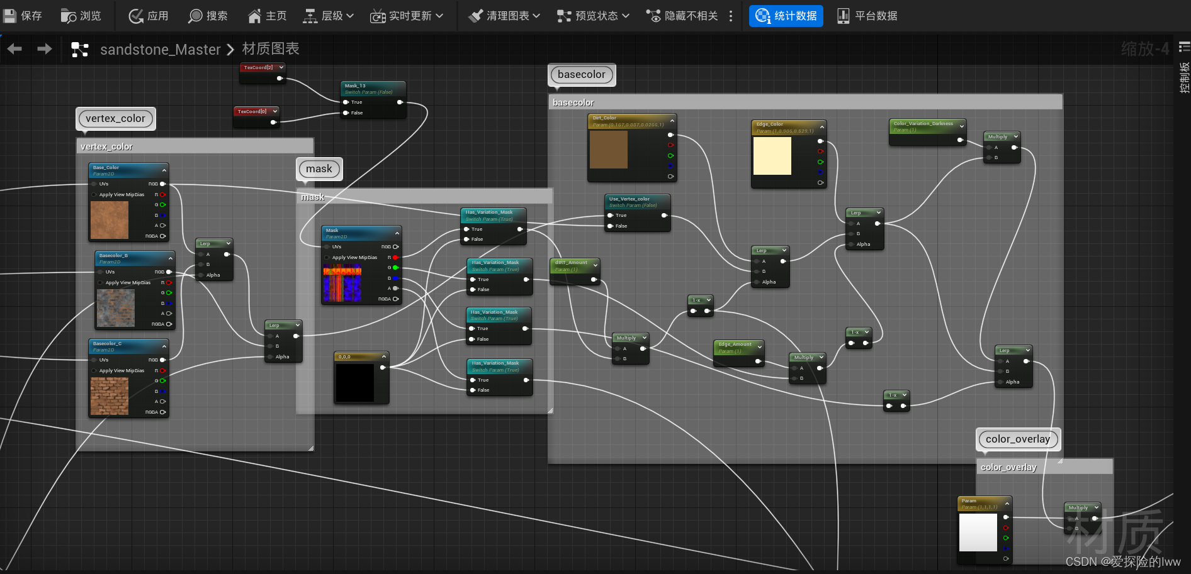The width and height of the screenshot is (1191, 574).
Task: Click the Dirt_Color red output pin
Action: [670, 145]
